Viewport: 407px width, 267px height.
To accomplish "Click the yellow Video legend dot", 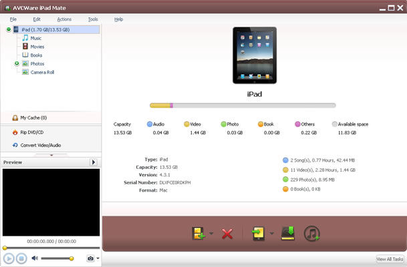I will click(186, 124).
